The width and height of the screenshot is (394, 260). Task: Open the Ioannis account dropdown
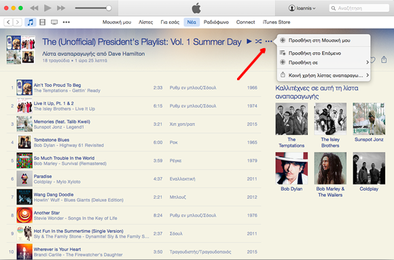(302, 8)
